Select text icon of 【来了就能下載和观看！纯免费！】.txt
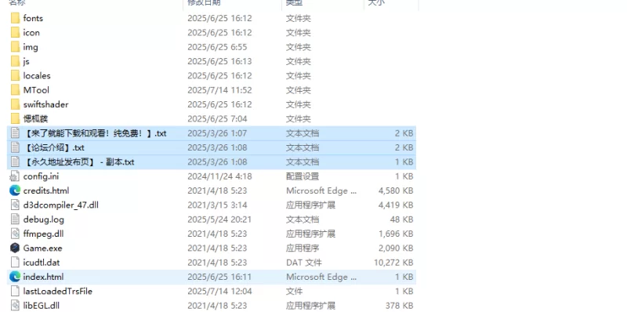Viewport: 627px width, 312px height. [x=15, y=133]
